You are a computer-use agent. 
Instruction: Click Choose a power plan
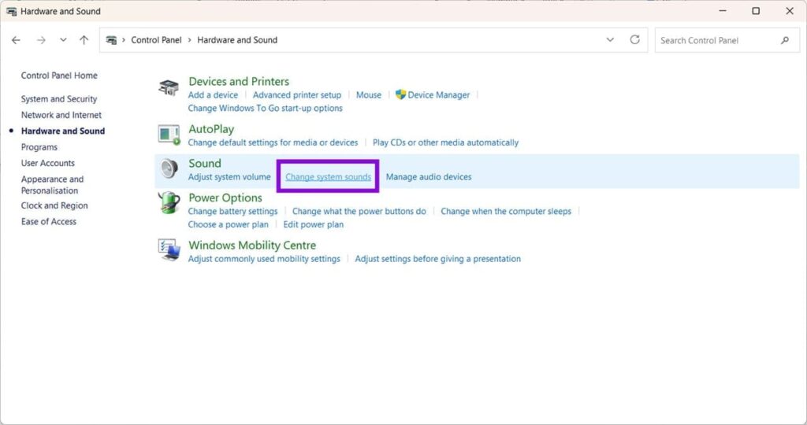pyautogui.click(x=228, y=224)
